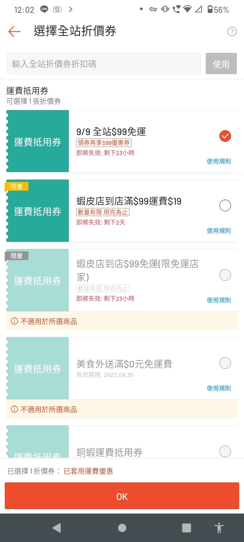
Task: Tap the info icon under 蝦皮店到店$99免運 voucher
Action: click(14, 321)
